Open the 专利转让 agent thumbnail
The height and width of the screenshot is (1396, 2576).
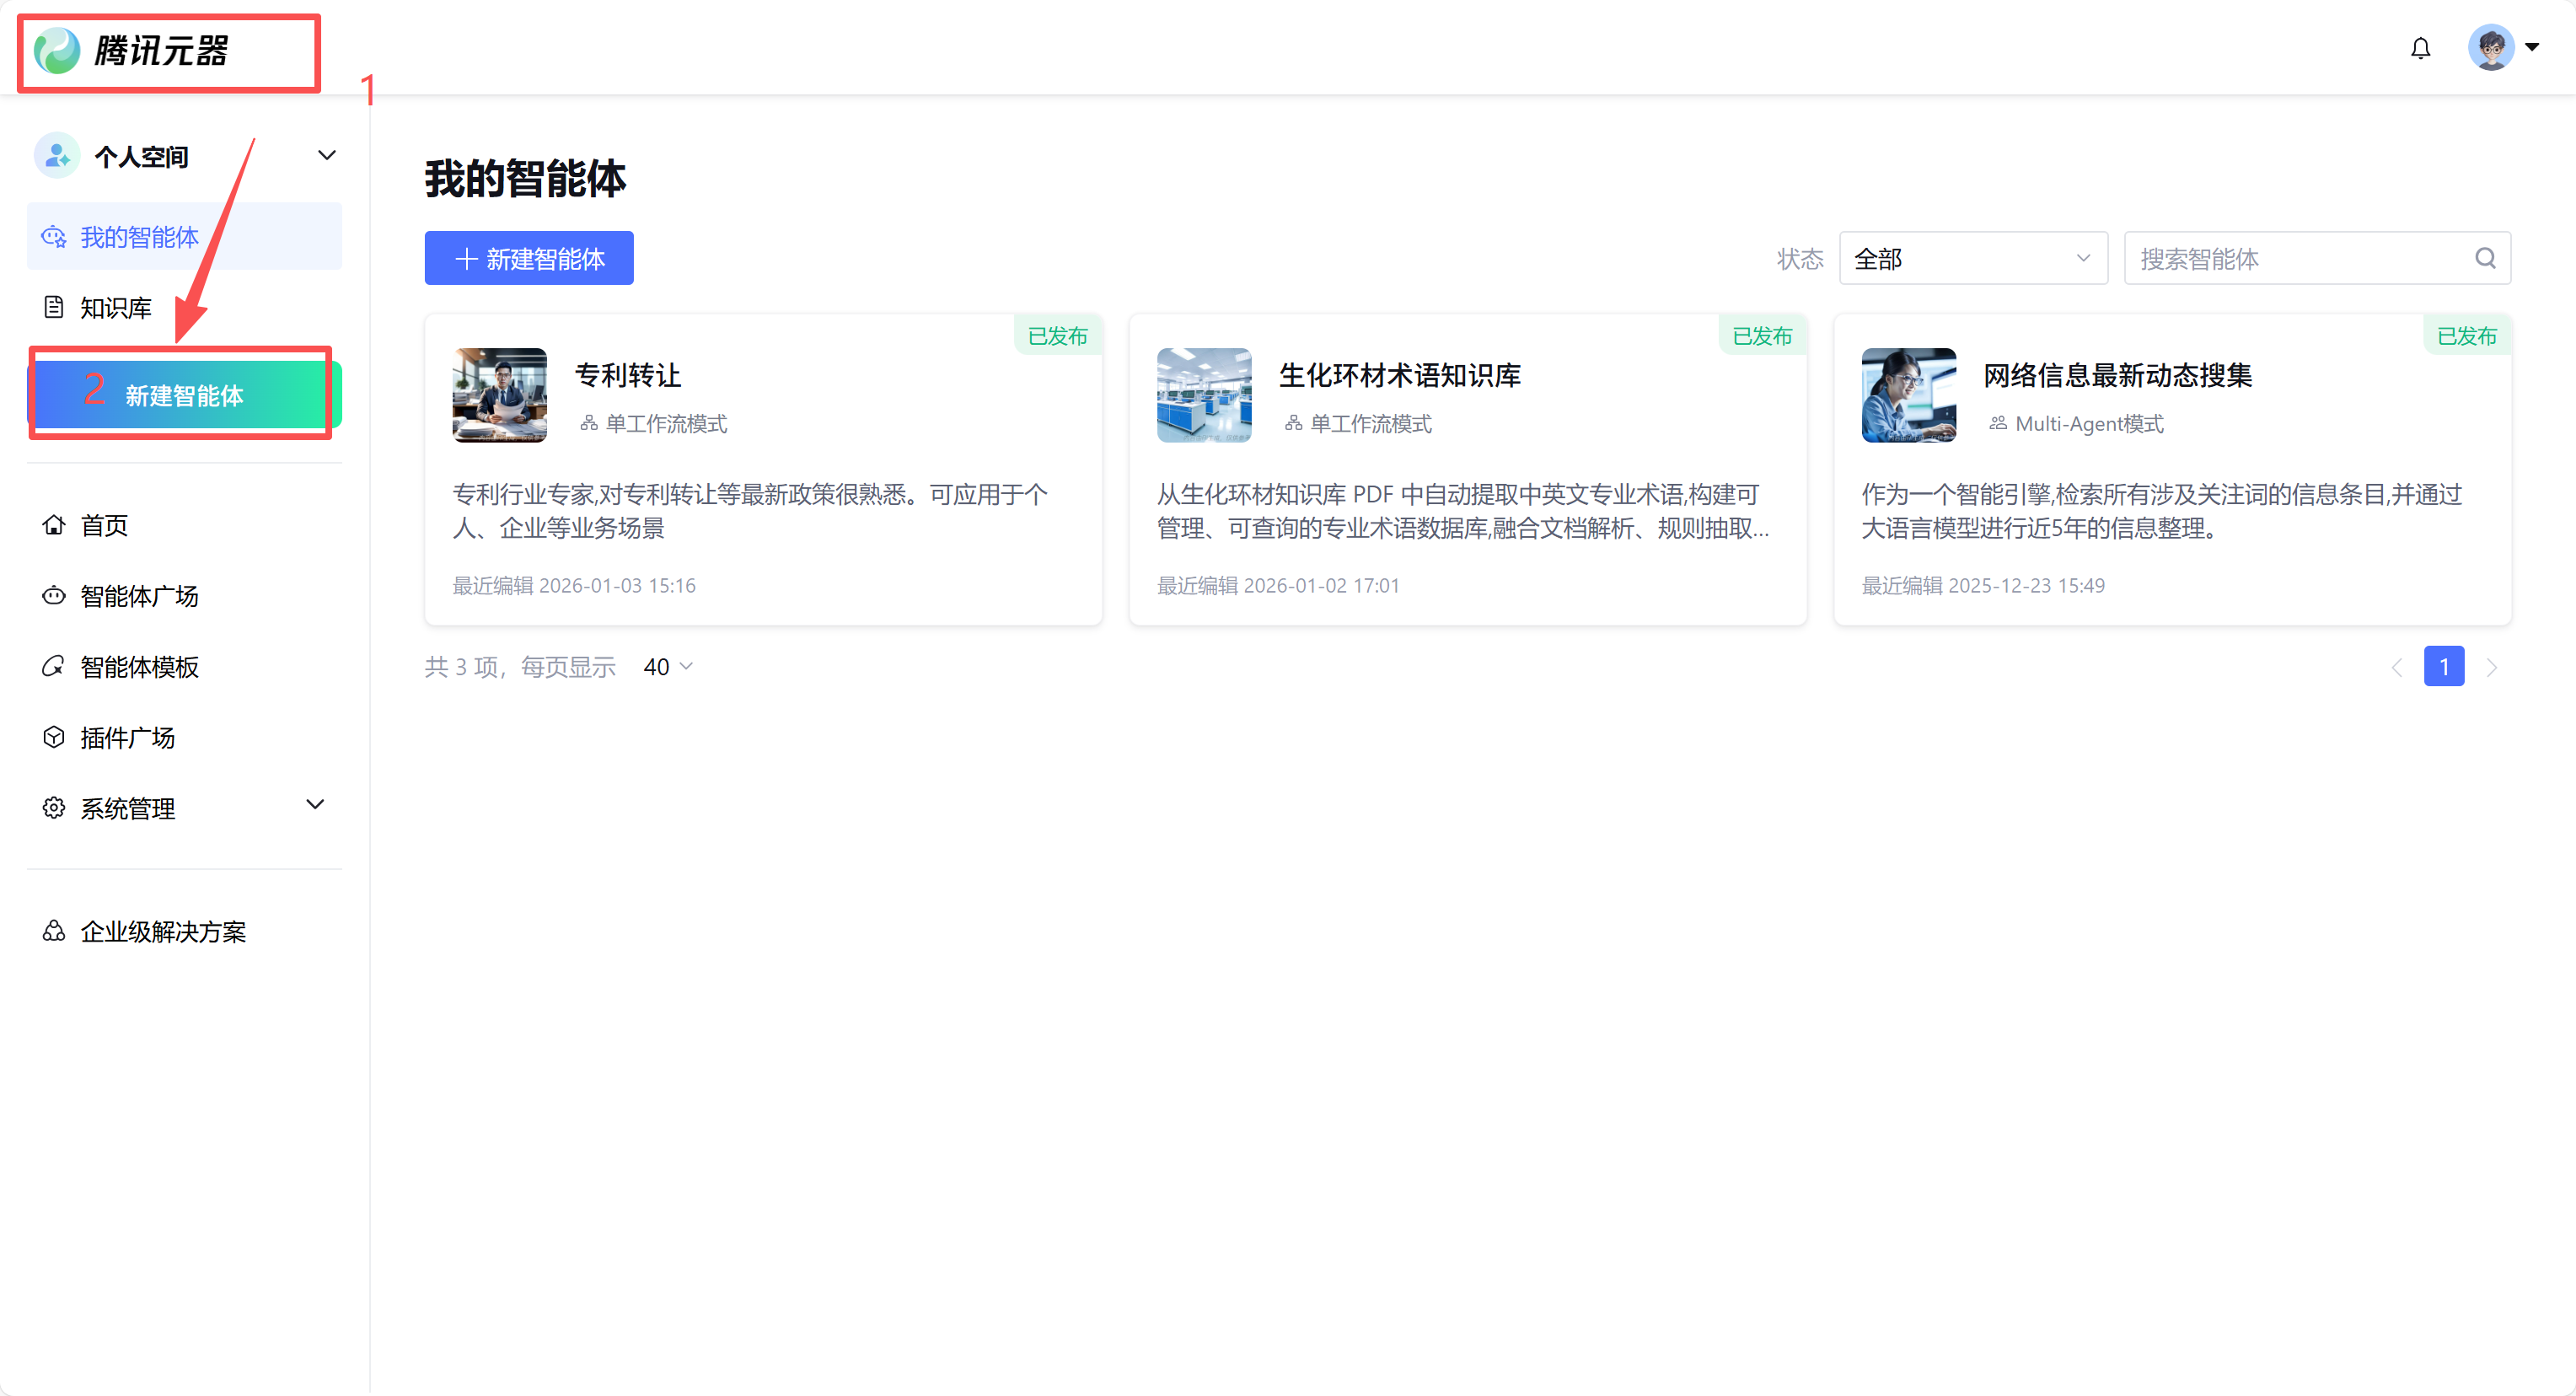(500, 395)
